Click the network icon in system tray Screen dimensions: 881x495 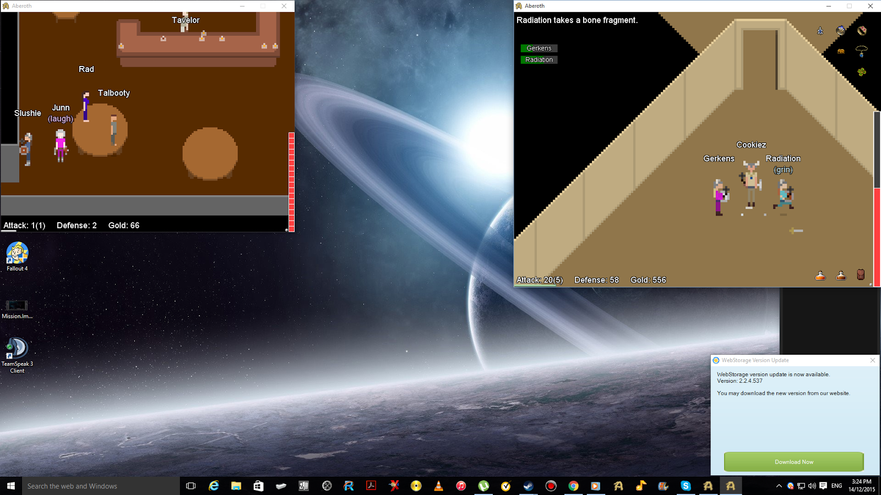pos(801,486)
